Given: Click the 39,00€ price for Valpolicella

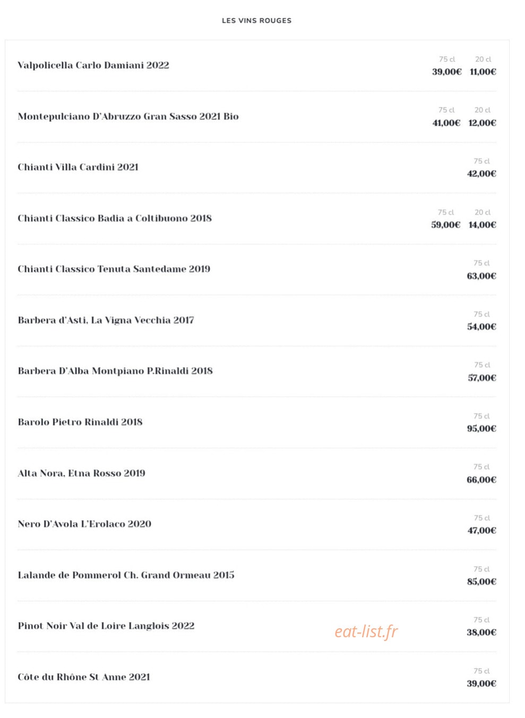Looking at the screenshot, I should coord(446,72).
